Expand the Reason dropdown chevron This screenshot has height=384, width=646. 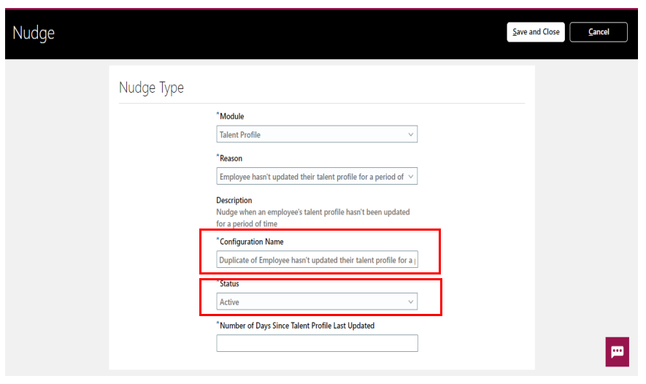[x=410, y=177]
